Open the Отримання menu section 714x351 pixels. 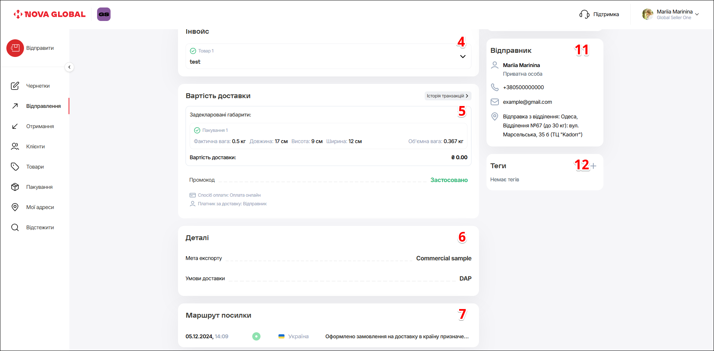tap(40, 126)
